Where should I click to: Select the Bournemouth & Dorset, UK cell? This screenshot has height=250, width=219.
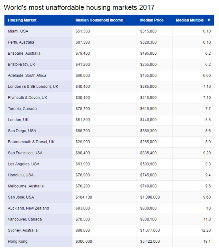(x=31, y=142)
